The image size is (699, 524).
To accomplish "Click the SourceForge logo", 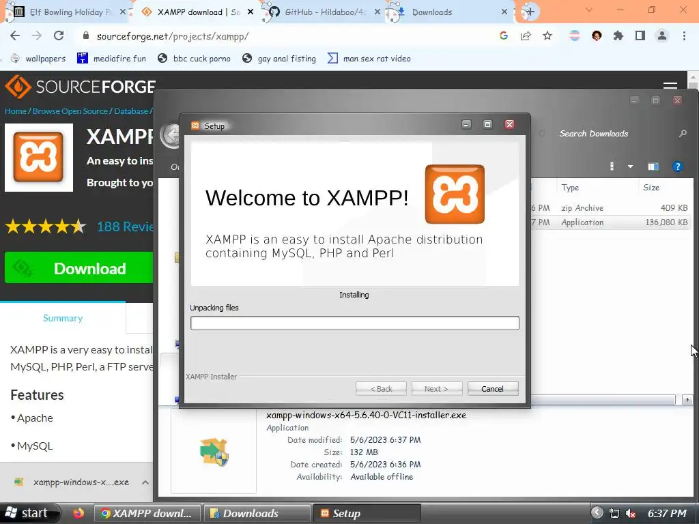I will [81, 87].
